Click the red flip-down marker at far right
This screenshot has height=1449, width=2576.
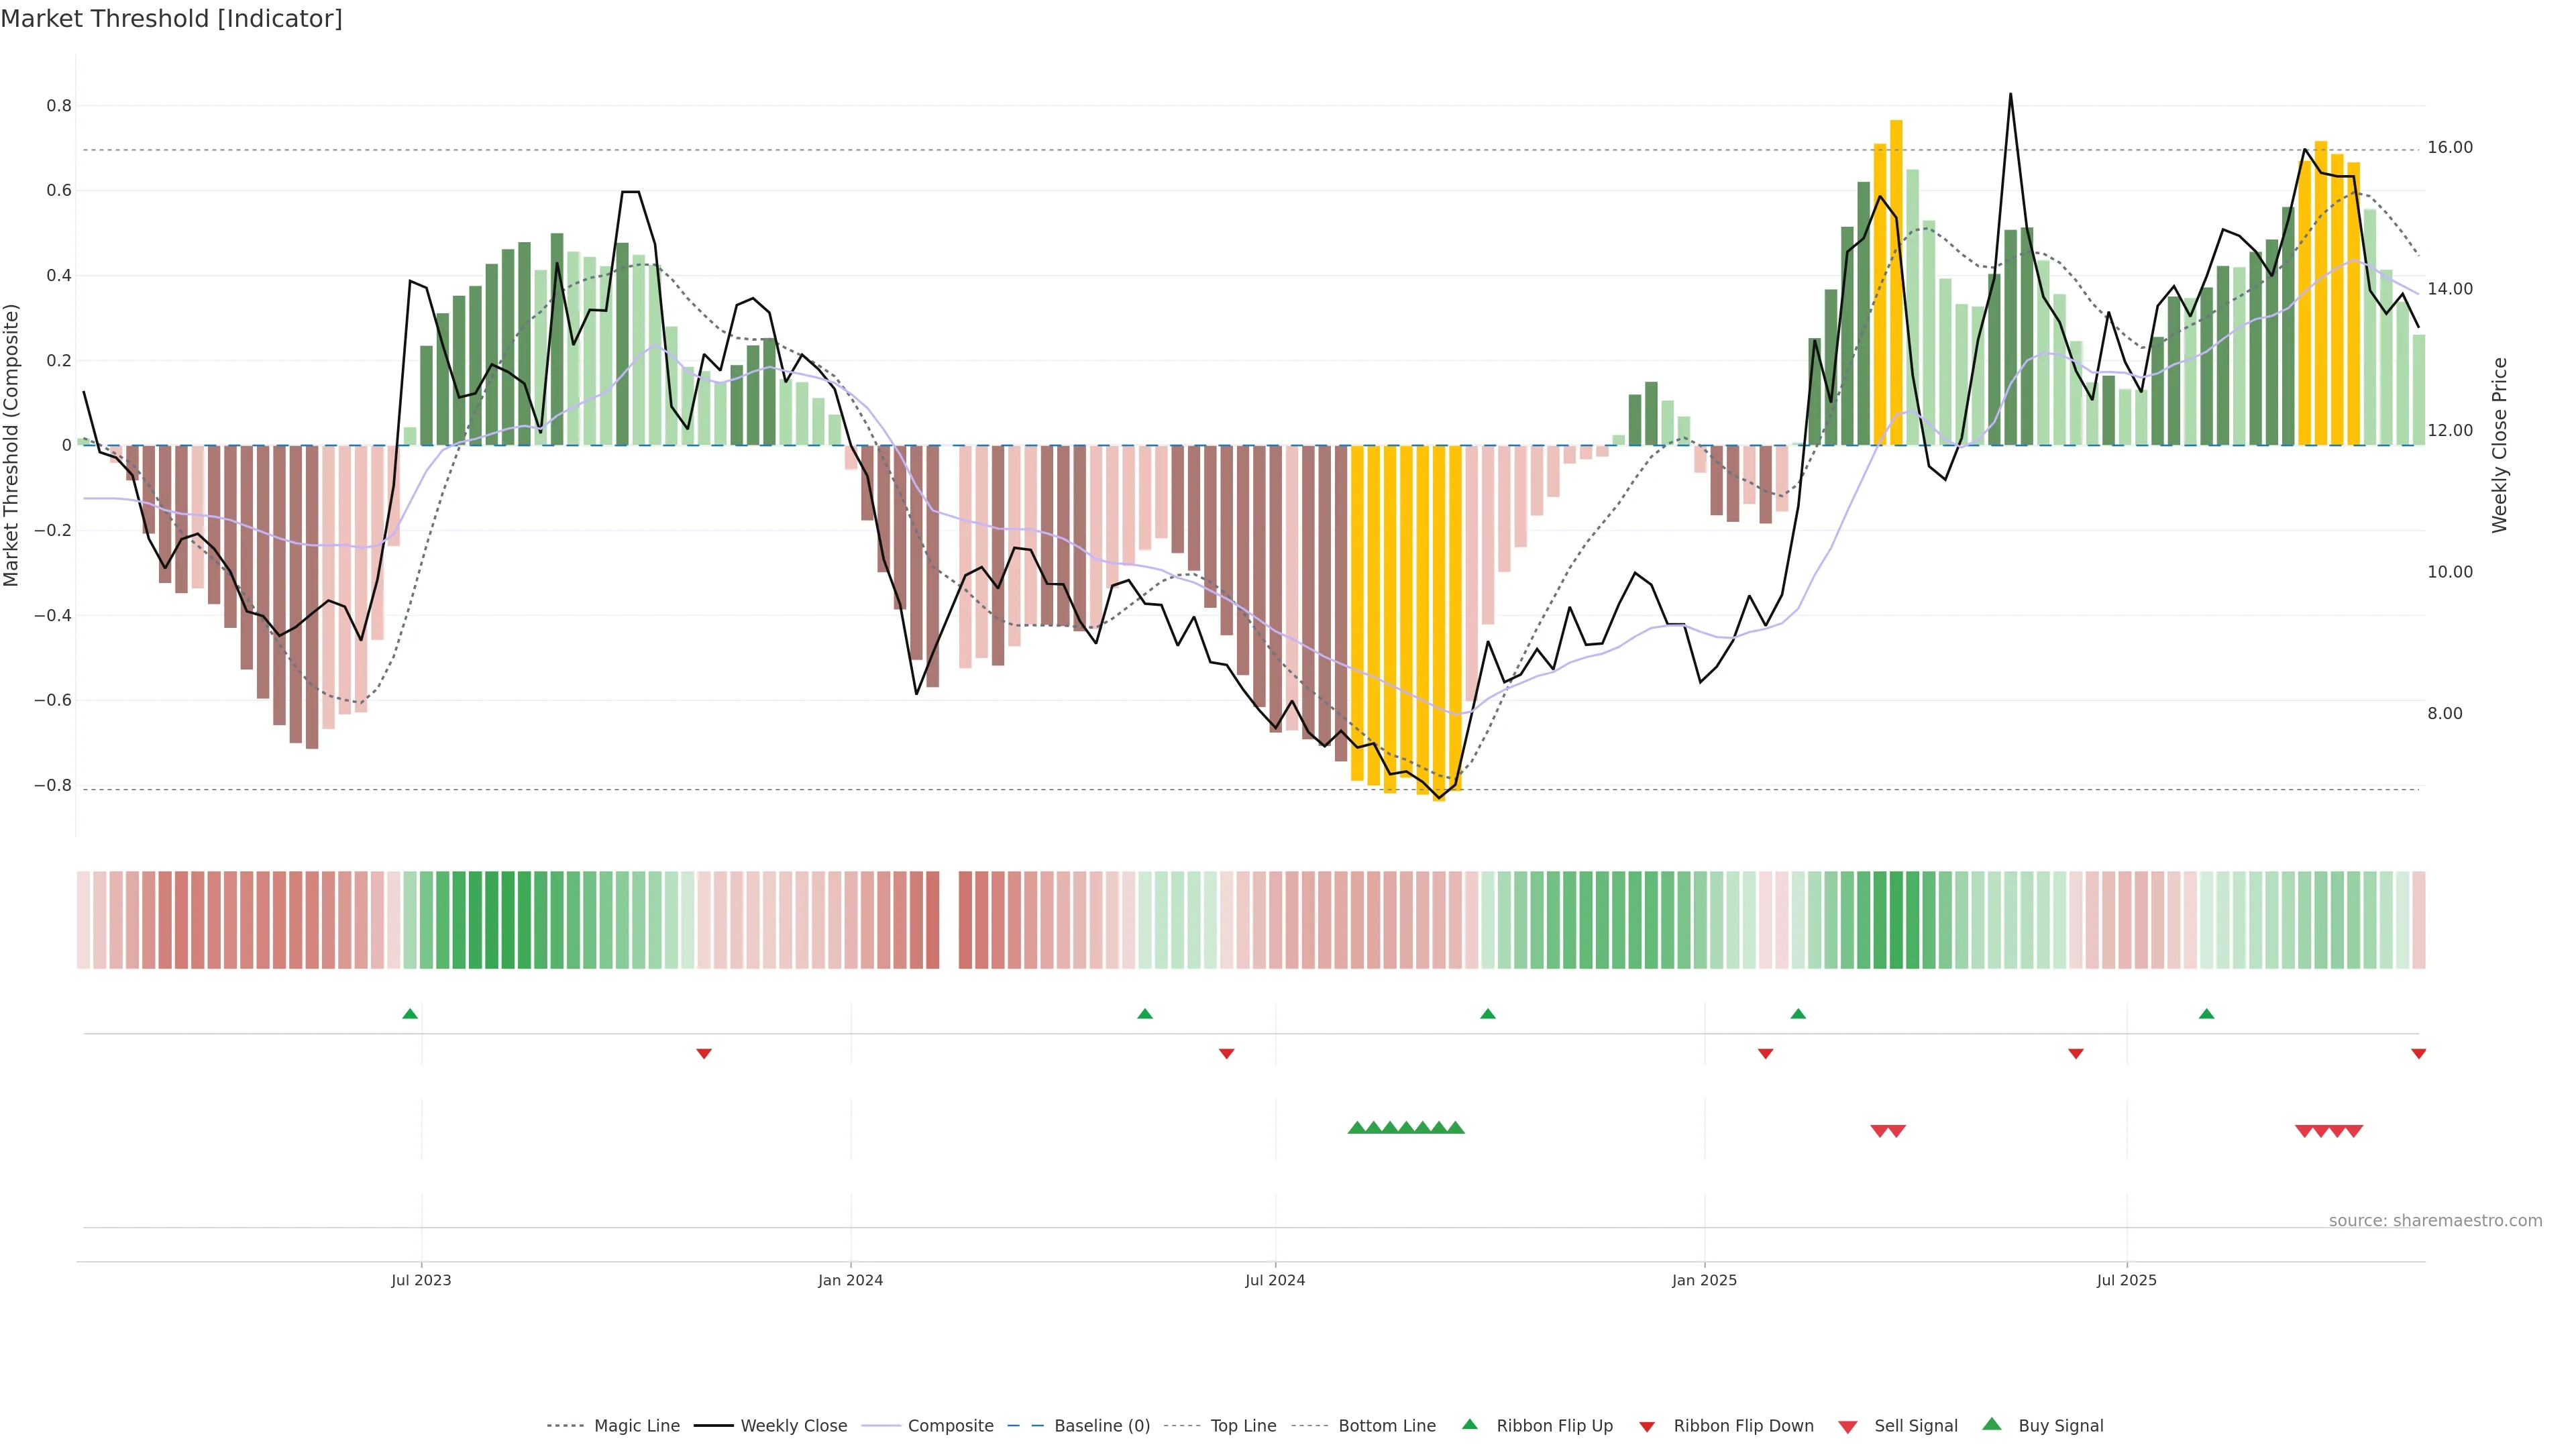[2418, 1054]
